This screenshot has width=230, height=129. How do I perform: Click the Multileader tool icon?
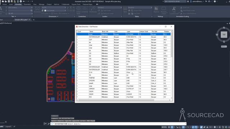(93, 9)
